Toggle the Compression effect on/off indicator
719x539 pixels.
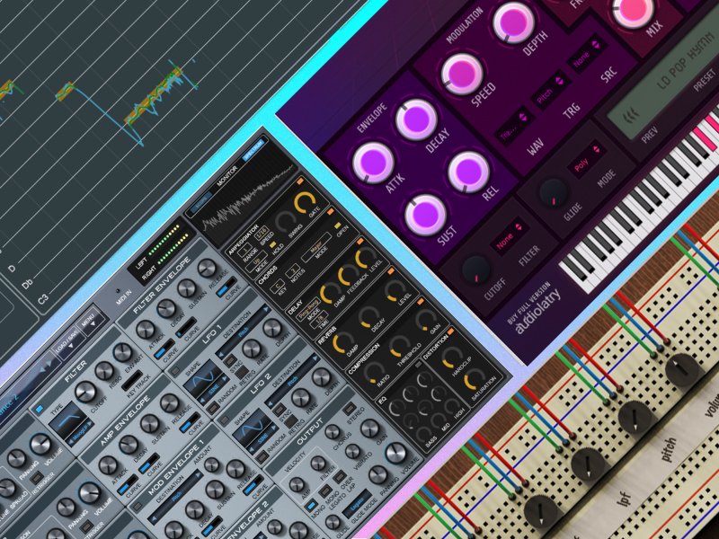(x=420, y=302)
